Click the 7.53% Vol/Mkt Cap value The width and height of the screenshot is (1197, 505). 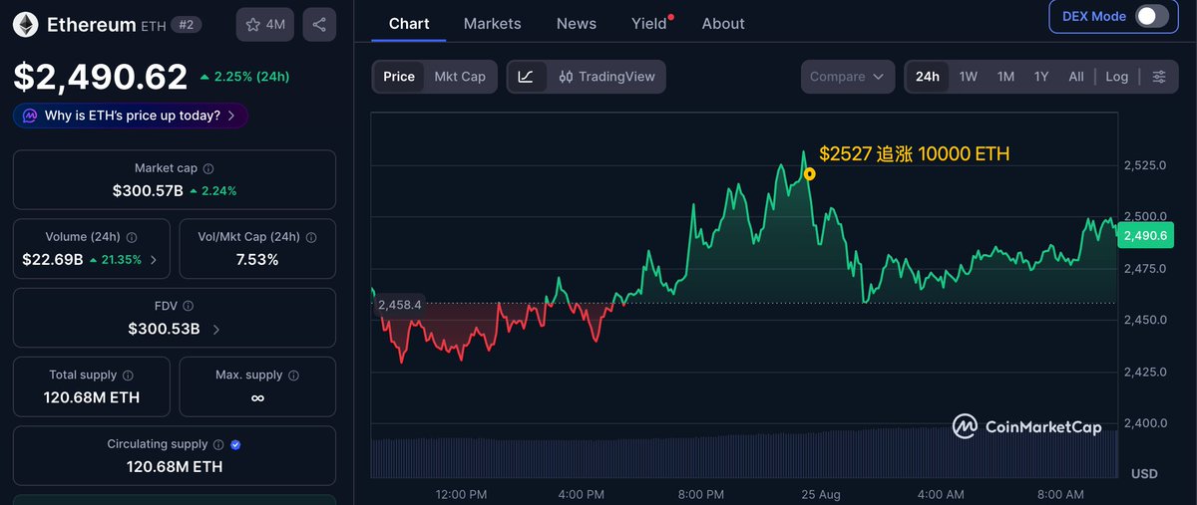pyautogui.click(x=257, y=260)
